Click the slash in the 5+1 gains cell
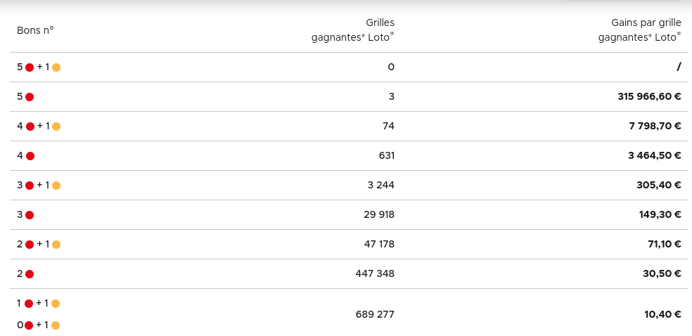 click(679, 67)
